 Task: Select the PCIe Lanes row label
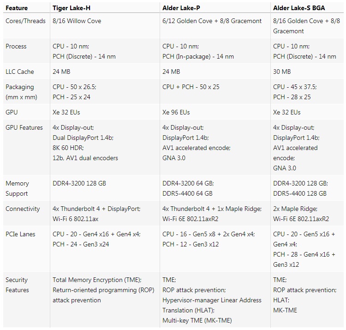click(20, 234)
